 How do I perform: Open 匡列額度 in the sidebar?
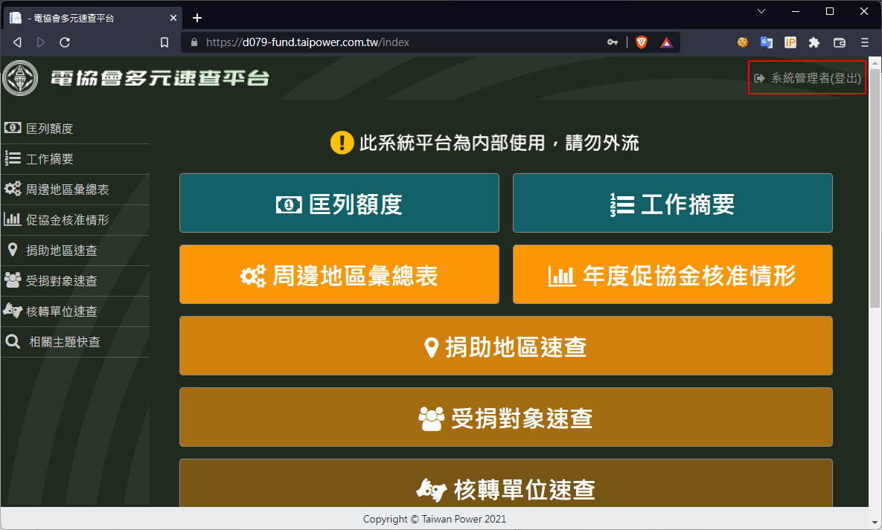[75, 129]
